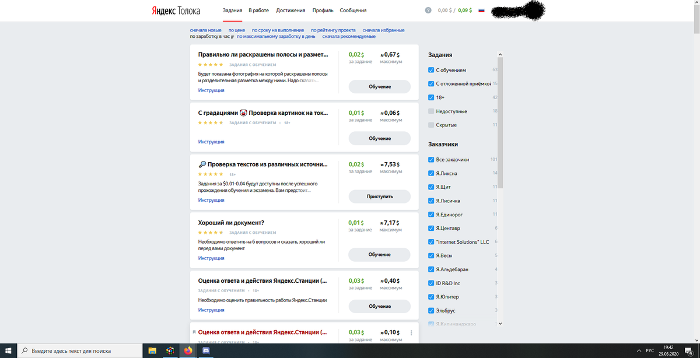
Task: Uncheck requester Я.Альдебаран
Action: click(x=431, y=269)
